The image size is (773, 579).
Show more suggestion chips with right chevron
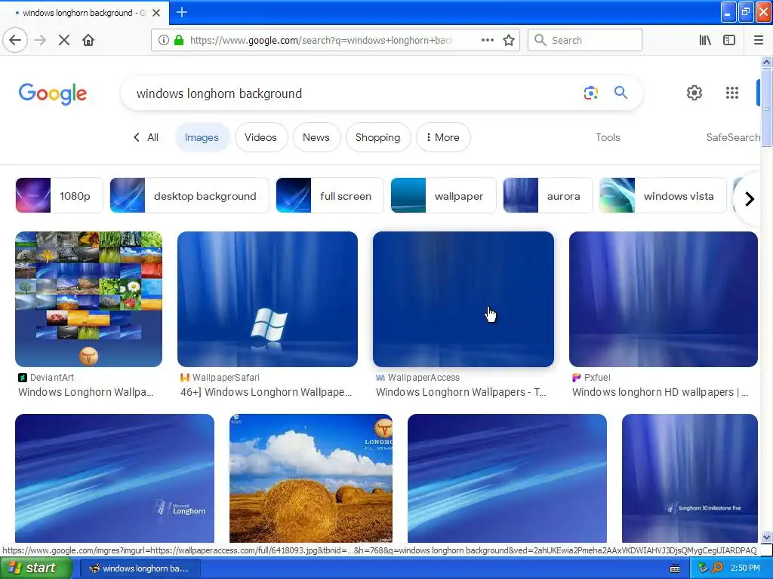pos(750,199)
